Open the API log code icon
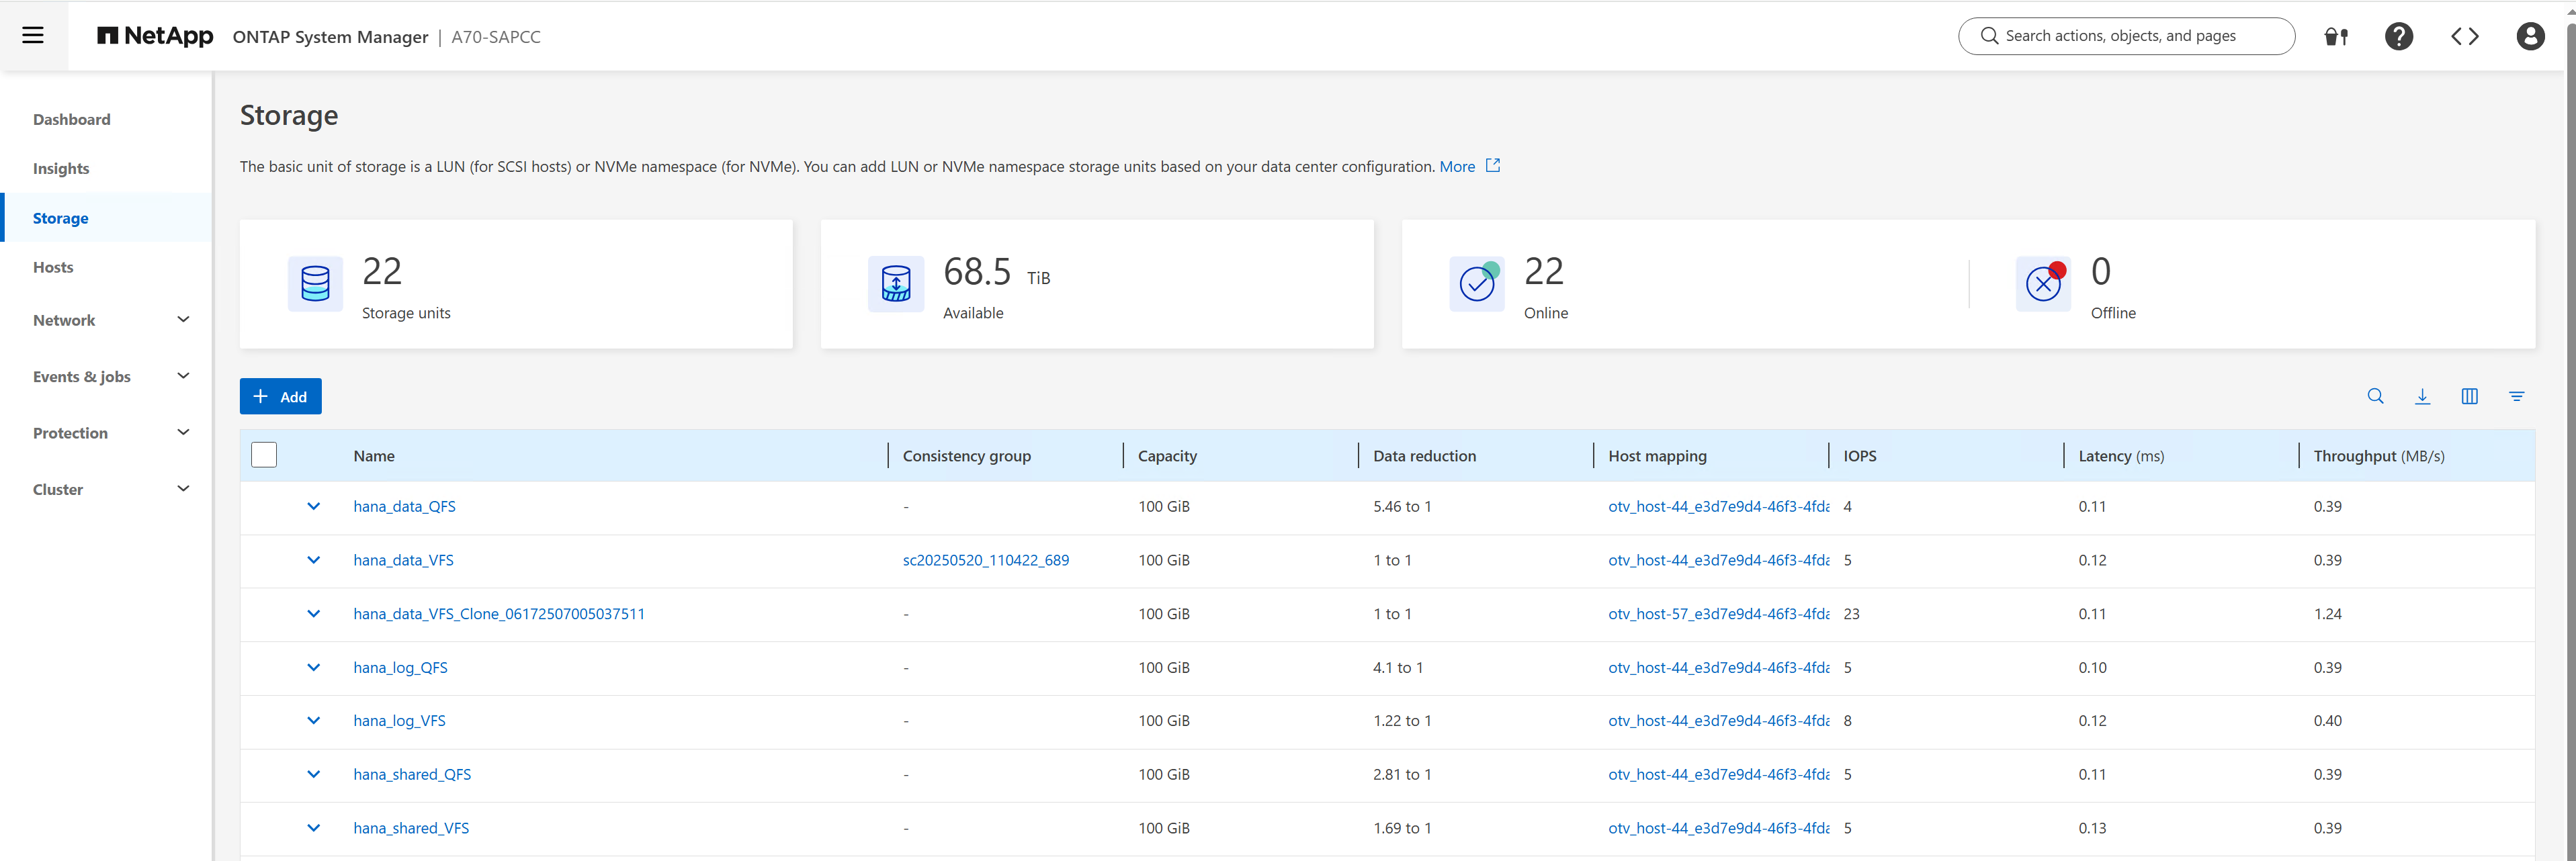 tap(2464, 36)
